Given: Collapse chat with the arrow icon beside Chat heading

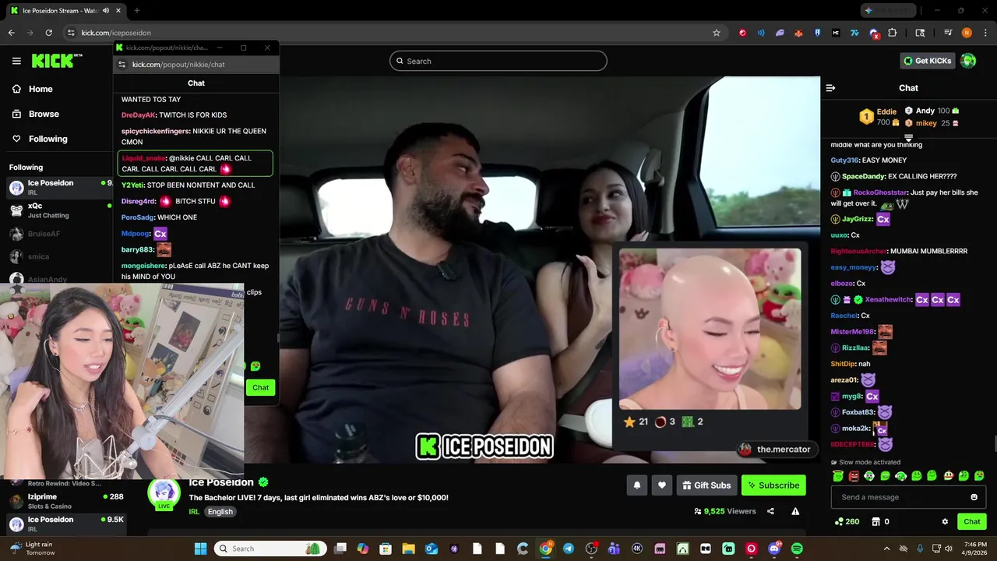Looking at the screenshot, I should click(830, 88).
